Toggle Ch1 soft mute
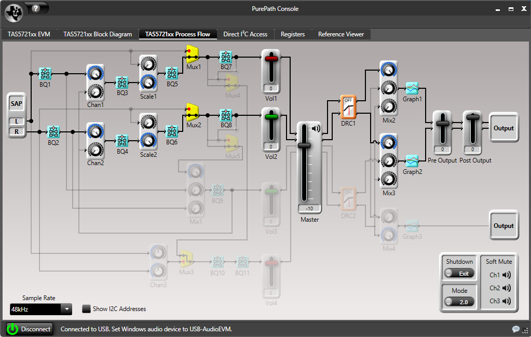 507,275
